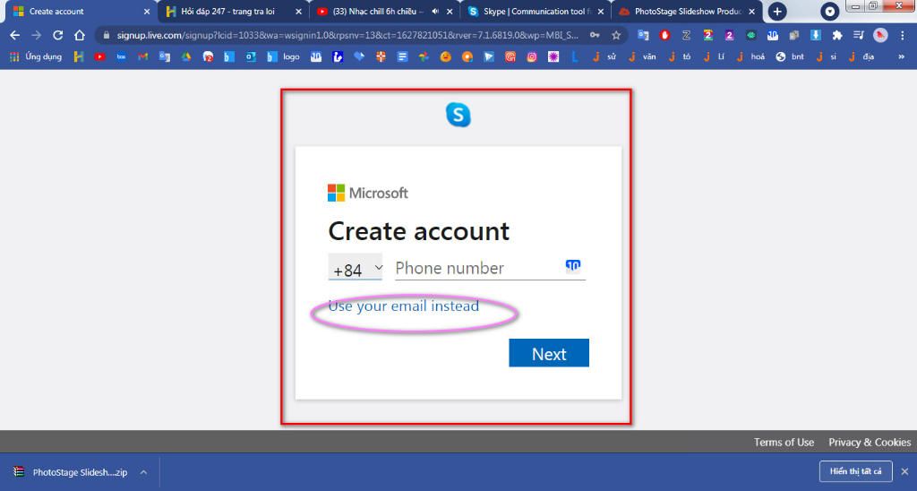The image size is (917, 491).
Task: Mute the YouTube tab's speaker icon
Action: click(435, 11)
